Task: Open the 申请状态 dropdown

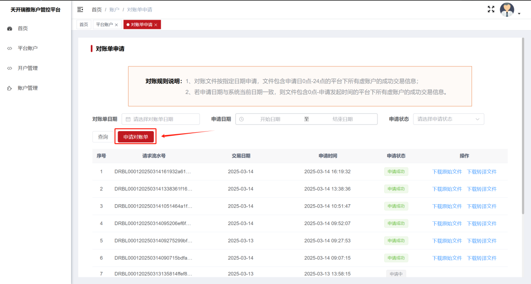Action: coord(448,119)
